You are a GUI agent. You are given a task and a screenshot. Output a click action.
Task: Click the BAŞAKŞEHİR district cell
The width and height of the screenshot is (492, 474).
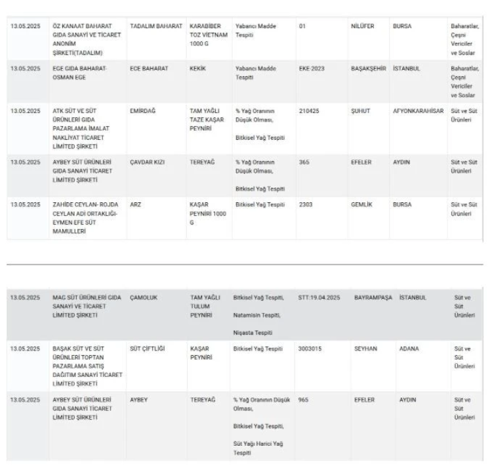coord(367,68)
